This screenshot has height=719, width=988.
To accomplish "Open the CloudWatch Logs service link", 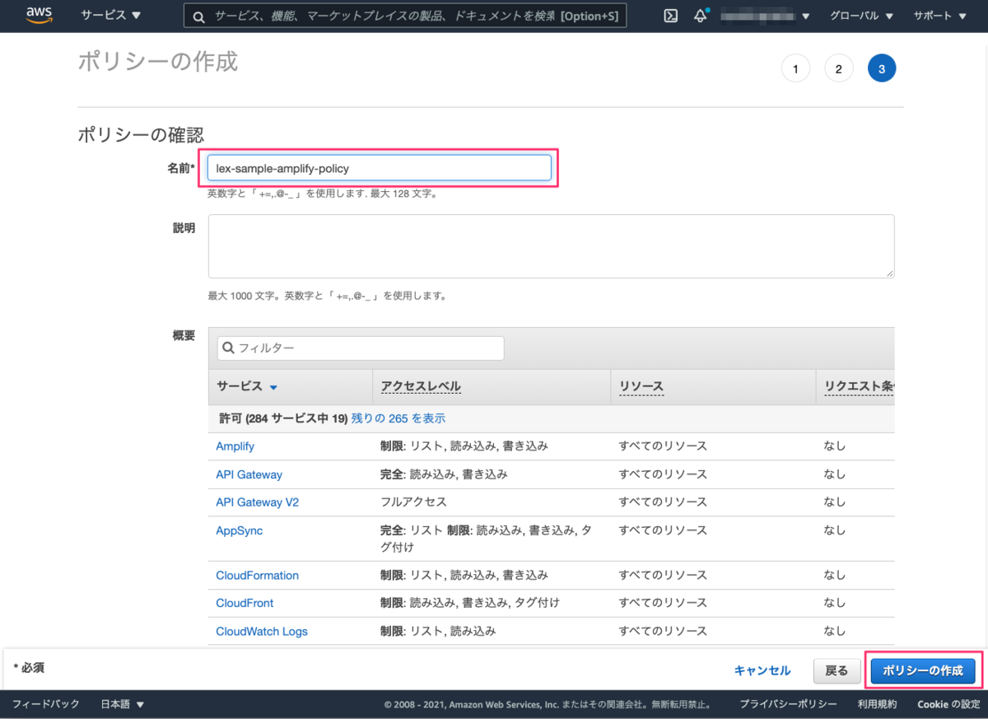I will pos(261,631).
